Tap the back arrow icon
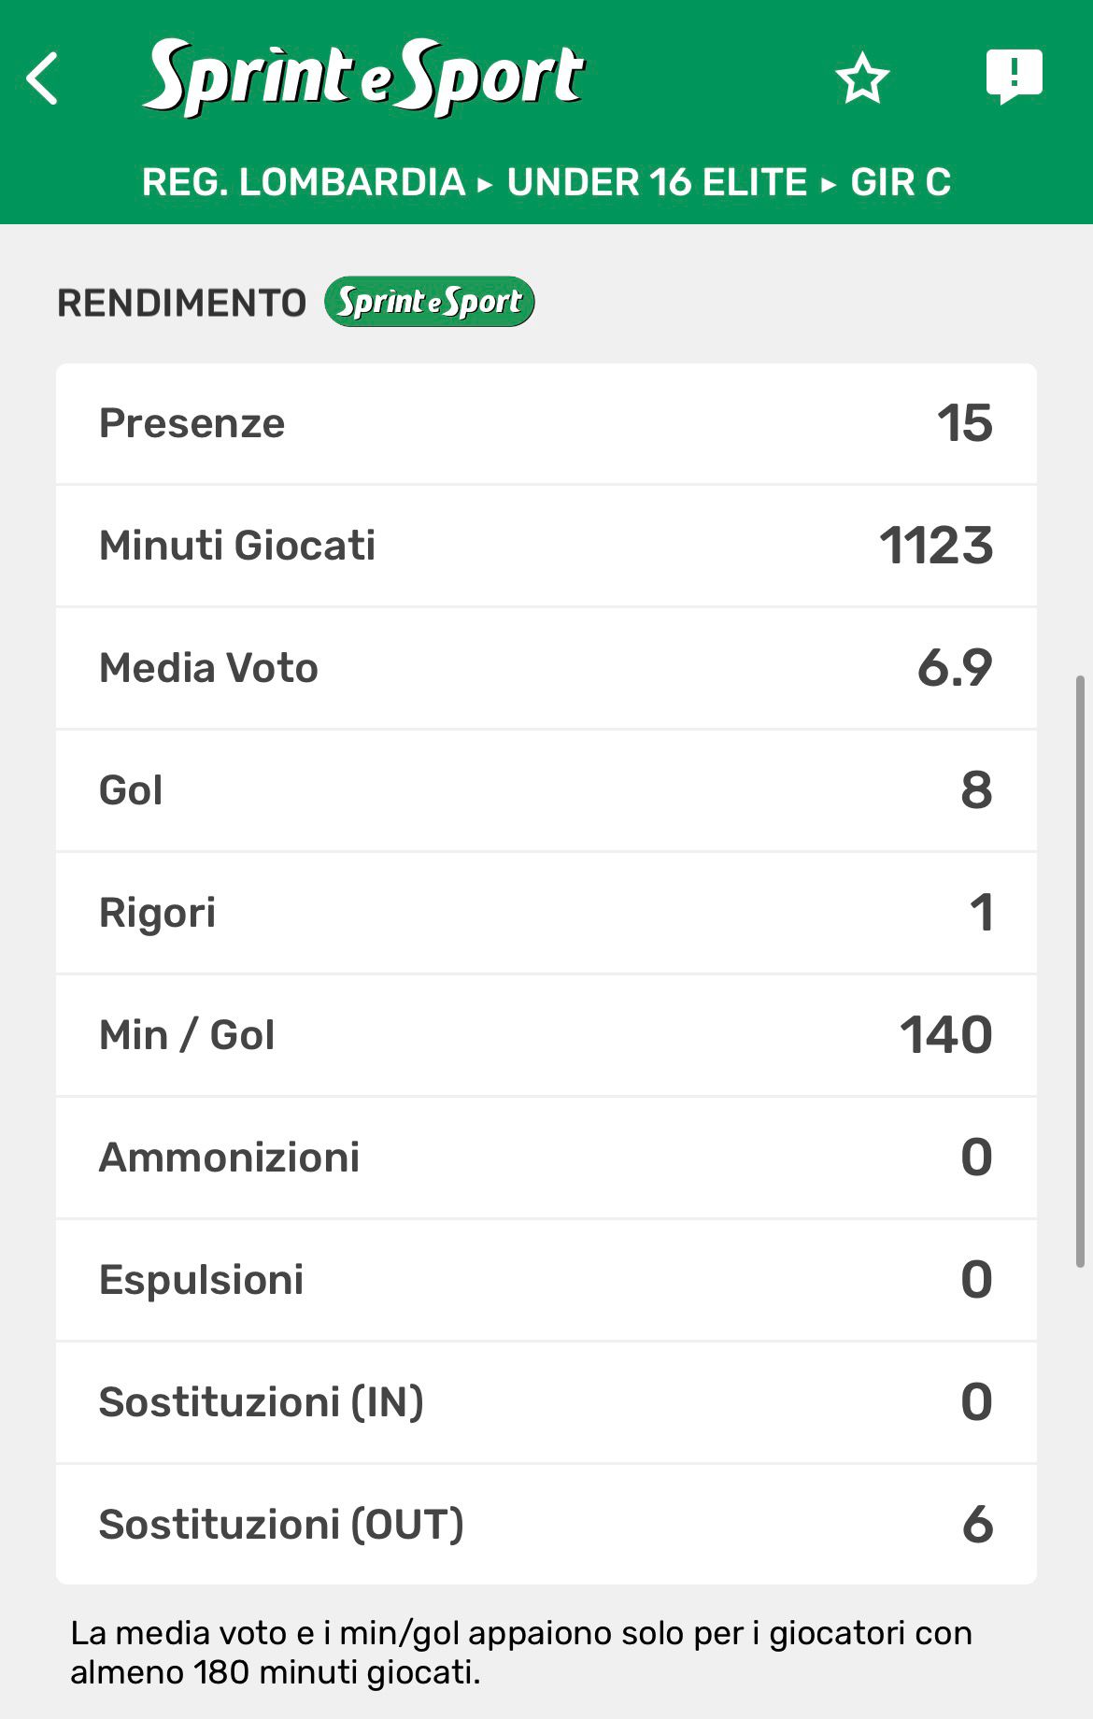 coord(43,78)
